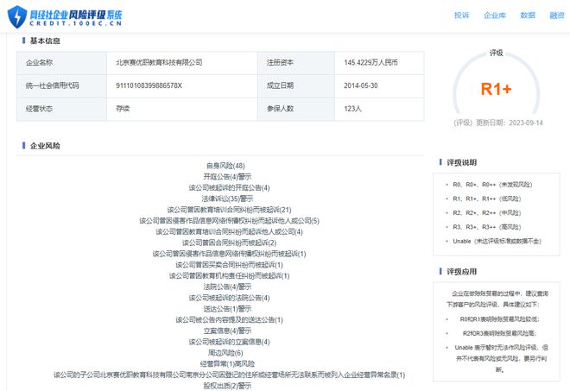
Task: Click the 法院公告(4)警示 entry
Action: (227, 287)
